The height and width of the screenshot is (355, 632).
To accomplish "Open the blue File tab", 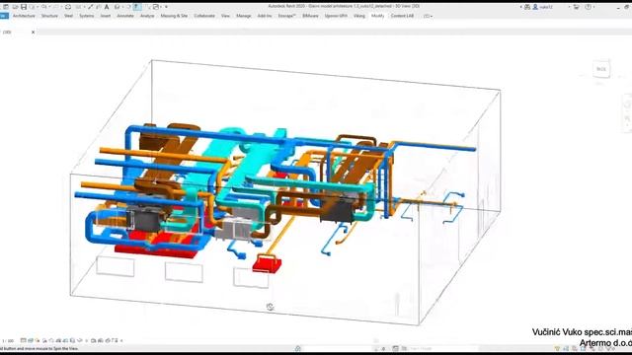I will [4, 16].
